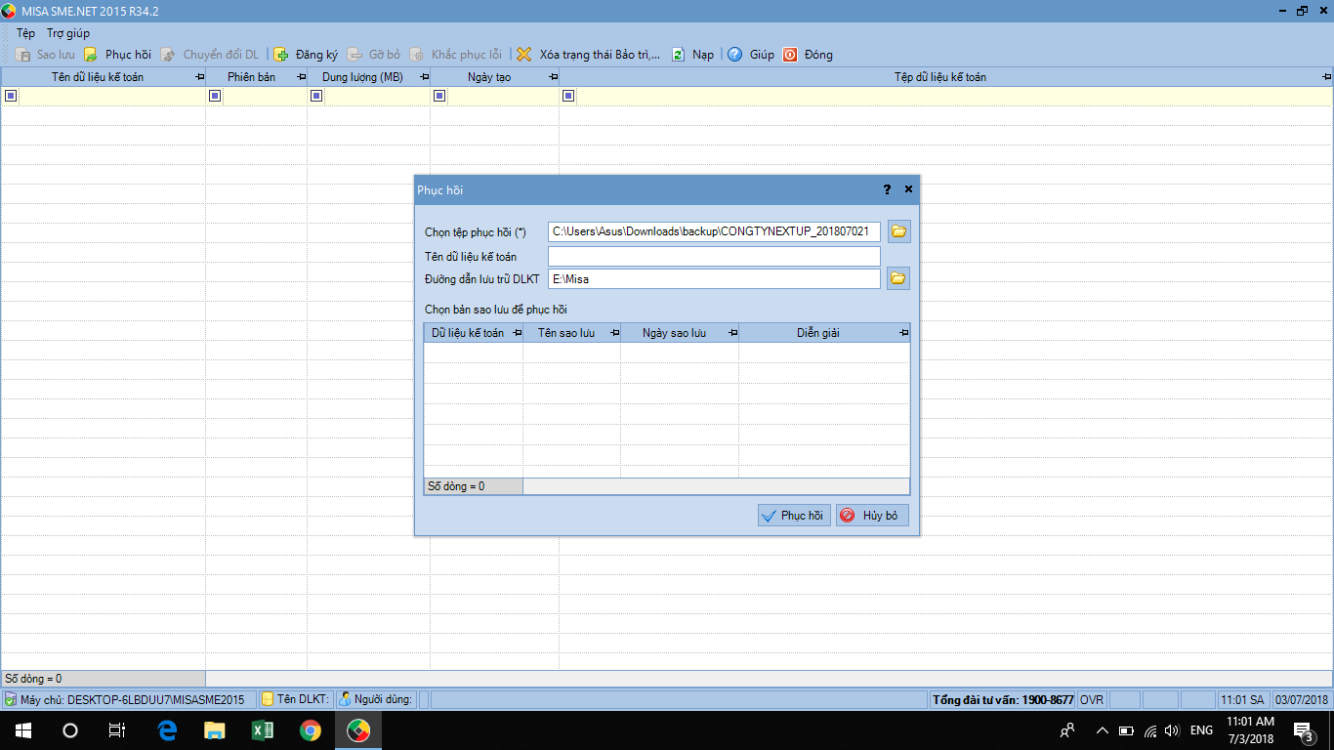
Task: Click the Cortana search circle
Action: 70,730
